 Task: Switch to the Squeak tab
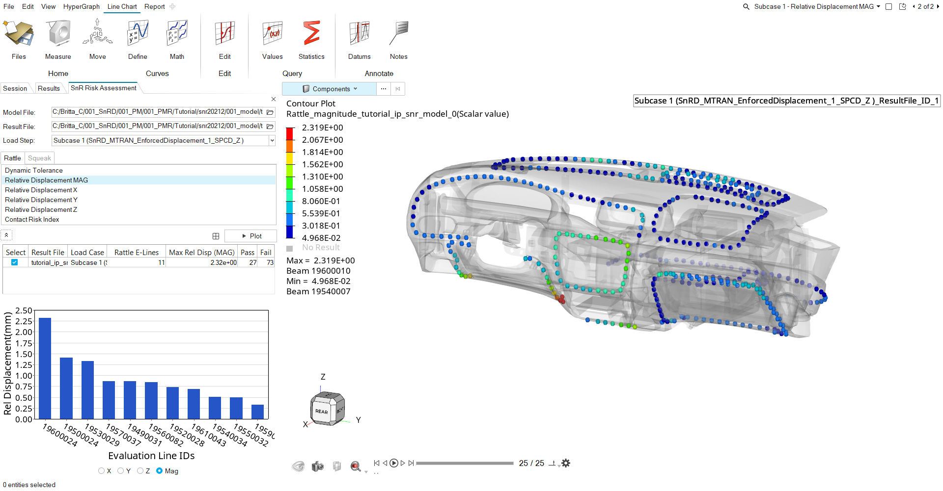point(39,158)
